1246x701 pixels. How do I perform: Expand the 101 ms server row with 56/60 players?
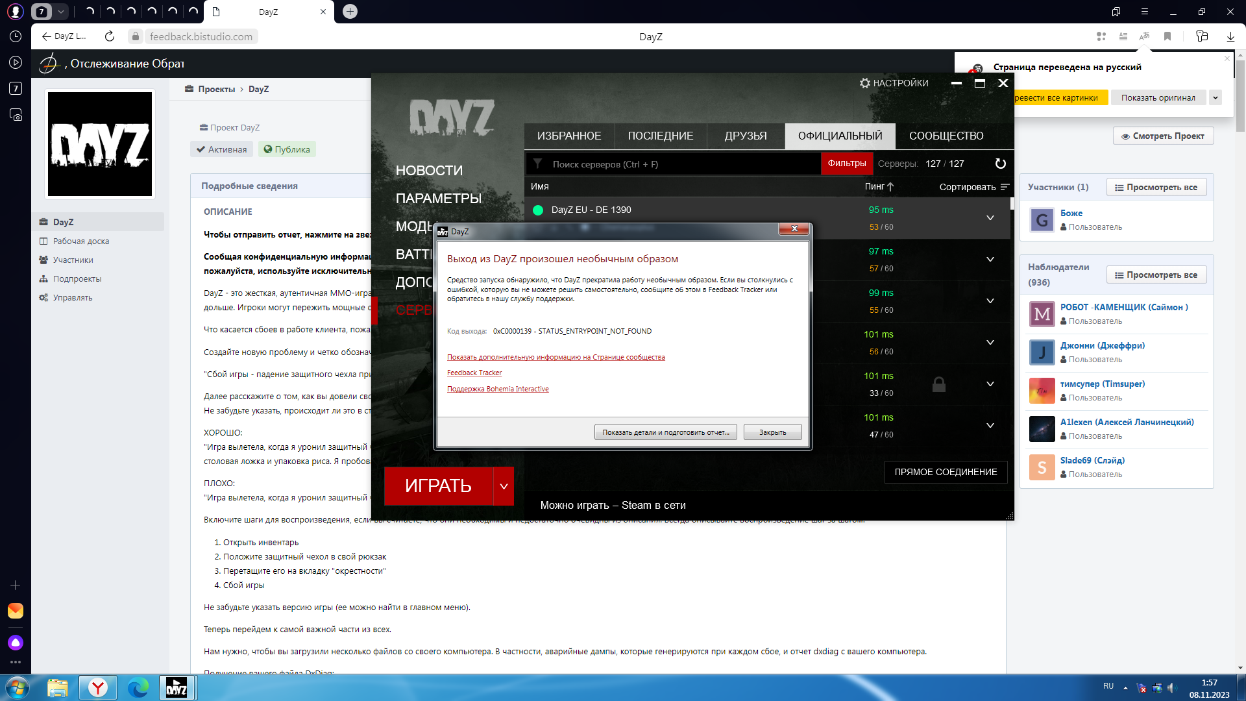[990, 343]
